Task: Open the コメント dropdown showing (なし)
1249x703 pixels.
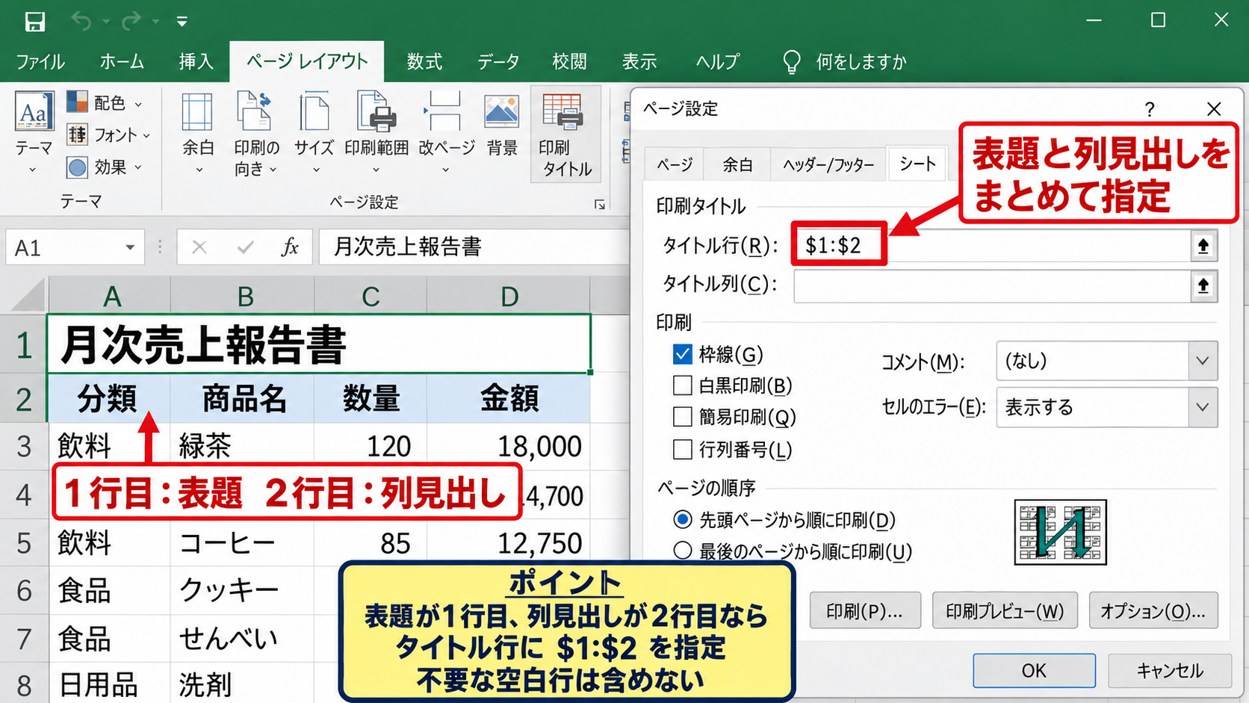Action: click(1106, 361)
